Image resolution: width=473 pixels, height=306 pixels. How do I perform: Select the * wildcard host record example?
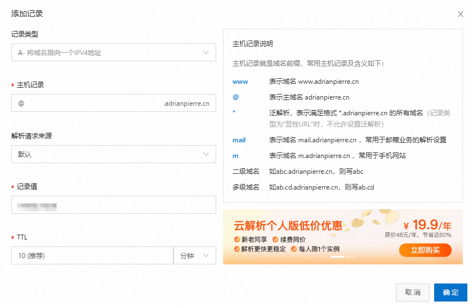[x=234, y=113]
